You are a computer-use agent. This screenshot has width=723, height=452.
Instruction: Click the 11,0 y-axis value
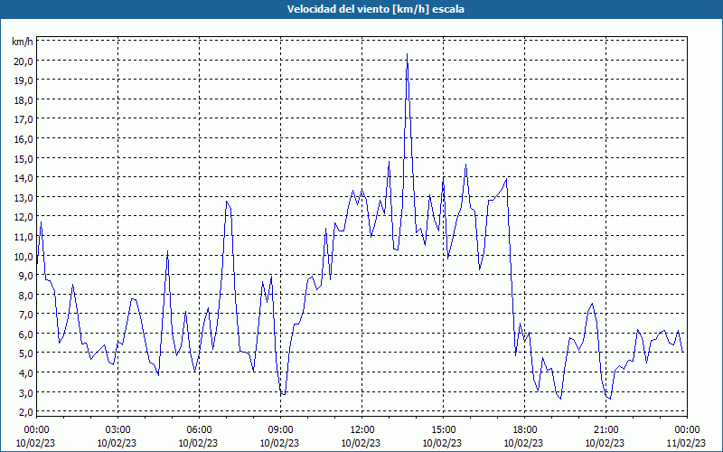pos(23,237)
